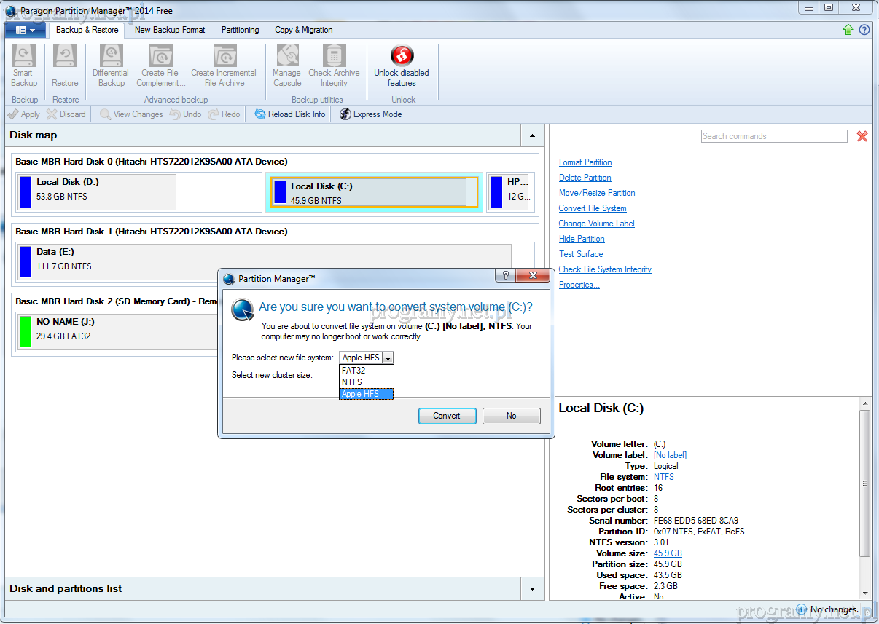Click Manage Capsule icon
Screen dimensions: 879x624
[x=287, y=56]
